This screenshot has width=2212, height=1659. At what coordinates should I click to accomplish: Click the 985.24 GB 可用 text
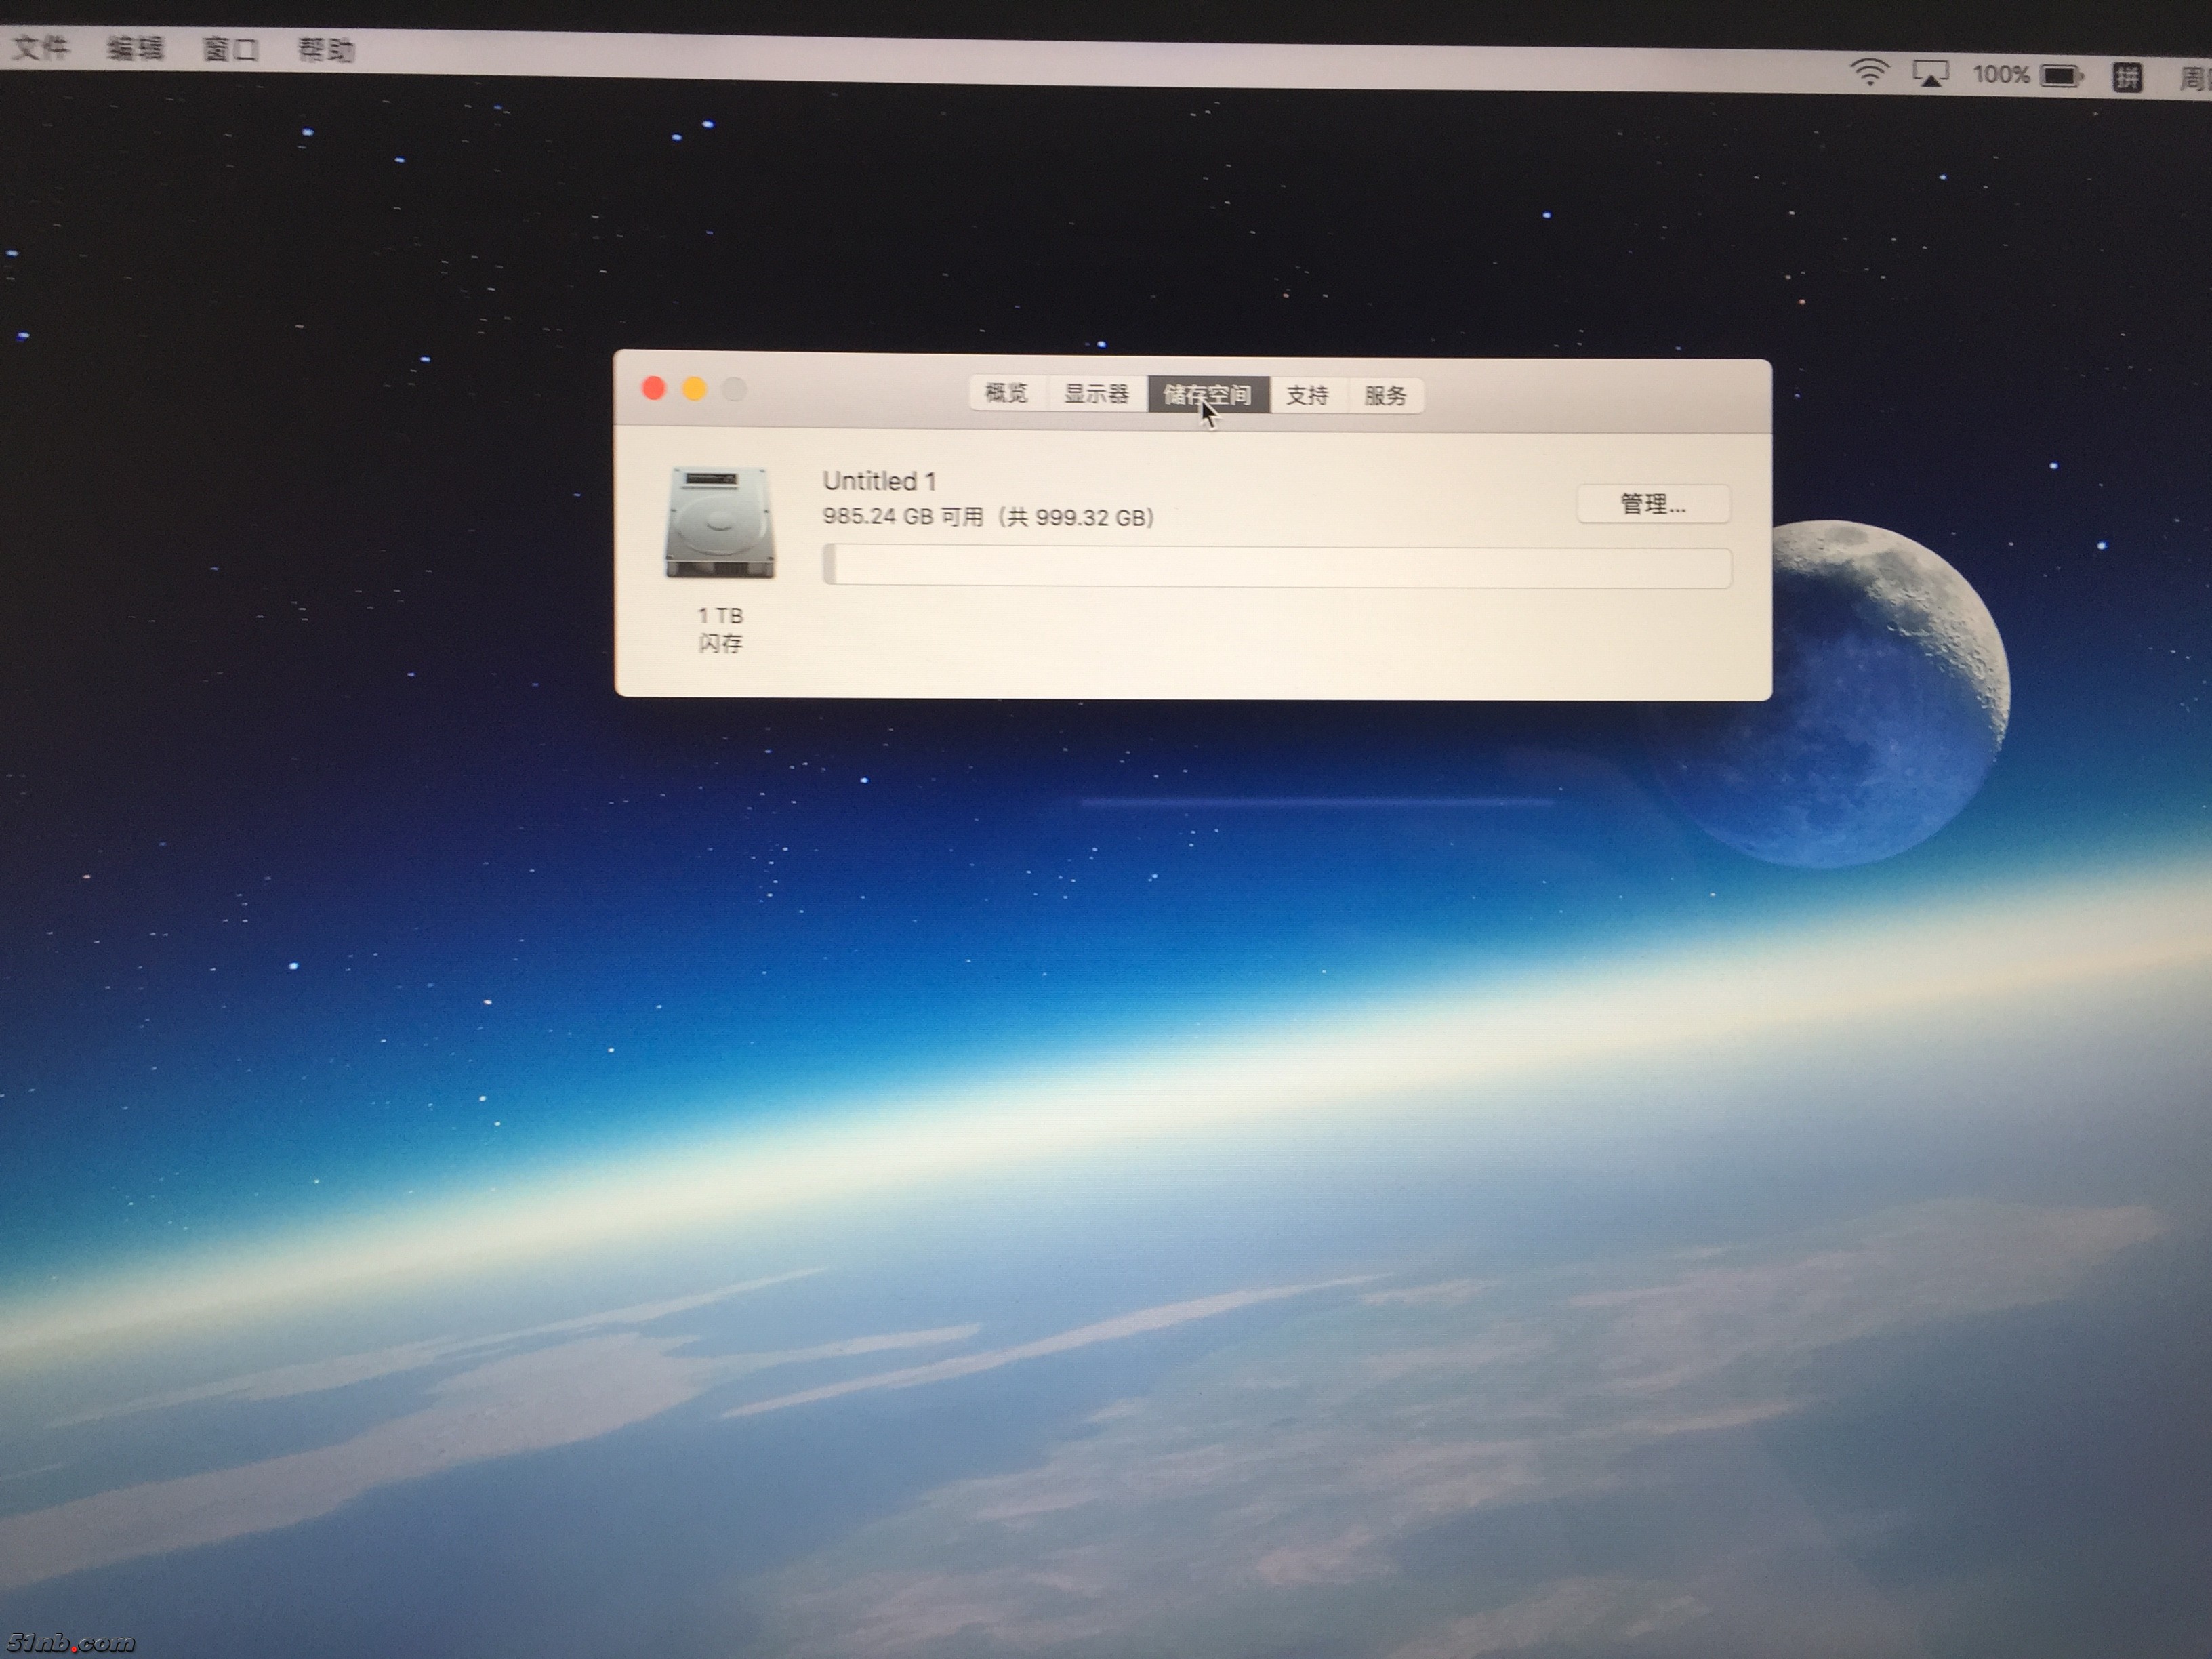point(902,516)
